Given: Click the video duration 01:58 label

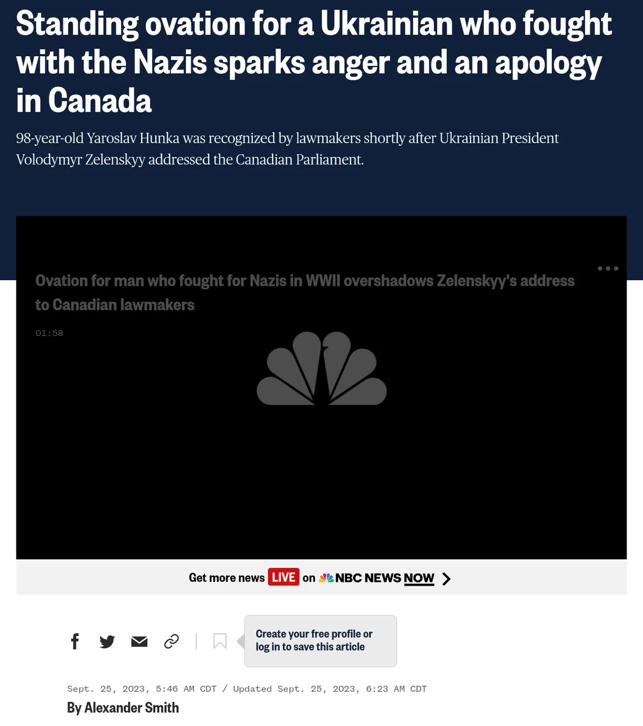Looking at the screenshot, I should 49,333.
